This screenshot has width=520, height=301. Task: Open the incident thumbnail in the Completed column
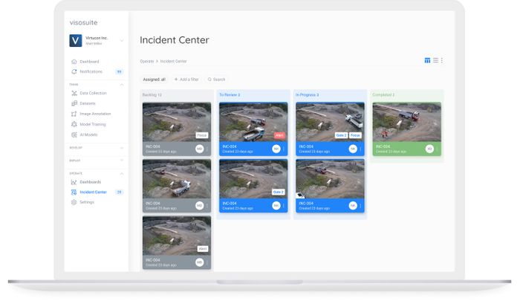coord(406,121)
